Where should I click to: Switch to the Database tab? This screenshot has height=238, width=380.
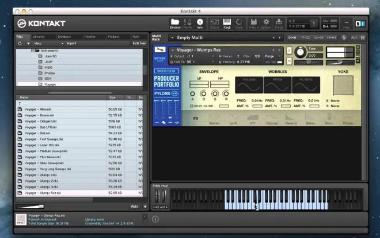click(64, 37)
